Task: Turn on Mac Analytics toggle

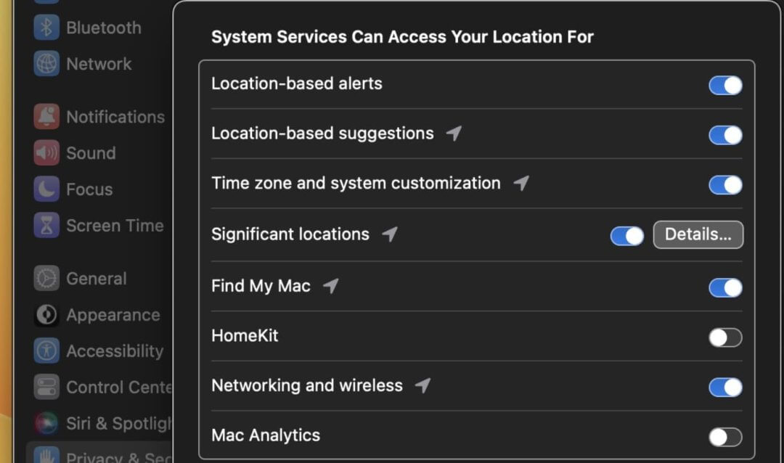Action: click(x=725, y=437)
